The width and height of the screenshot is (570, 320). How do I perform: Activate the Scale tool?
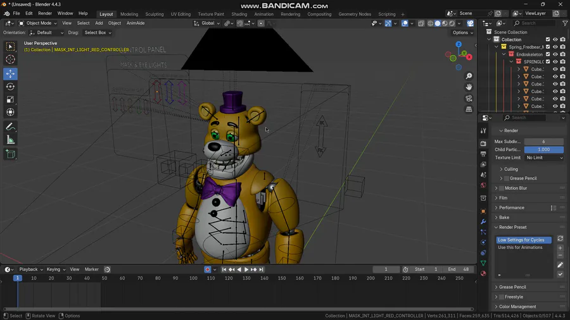click(x=10, y=99)
